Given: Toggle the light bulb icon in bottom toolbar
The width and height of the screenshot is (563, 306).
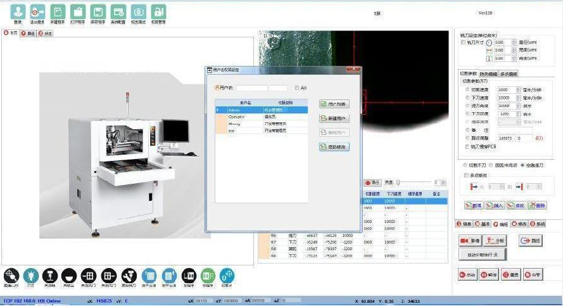Looking at the screenshot, I should pos(30,276).
